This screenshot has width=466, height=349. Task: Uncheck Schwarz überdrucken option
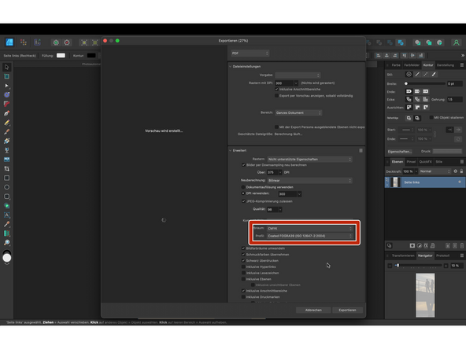[243, 260]
